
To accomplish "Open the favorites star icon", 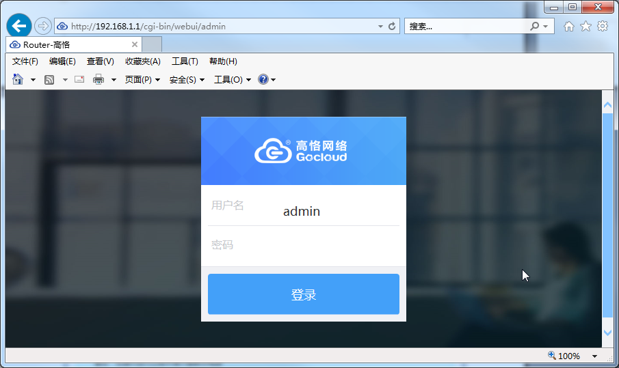I will pyautogui.click(x=586, y=27).
